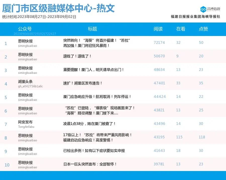Click the 公众号 column header

point(24,29)
